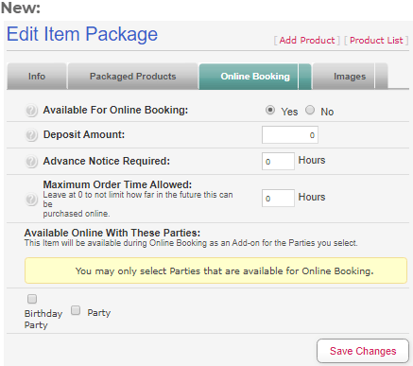
Task: Click help icon next to Deposit Amount
Action: coord(31,135)
